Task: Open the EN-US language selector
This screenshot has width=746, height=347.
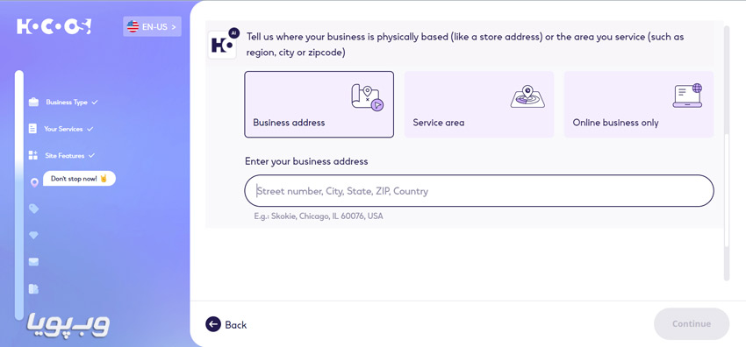Action: click(x=152, y=26)
